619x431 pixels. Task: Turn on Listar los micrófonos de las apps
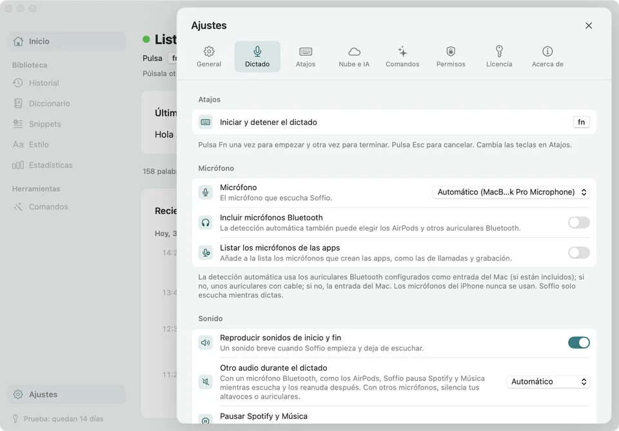click(579, 253)
